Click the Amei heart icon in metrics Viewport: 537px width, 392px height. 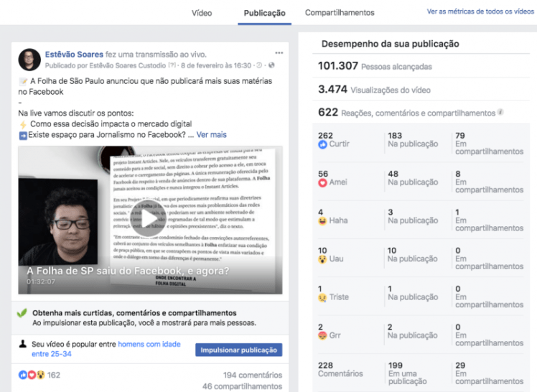pos(322,183)
